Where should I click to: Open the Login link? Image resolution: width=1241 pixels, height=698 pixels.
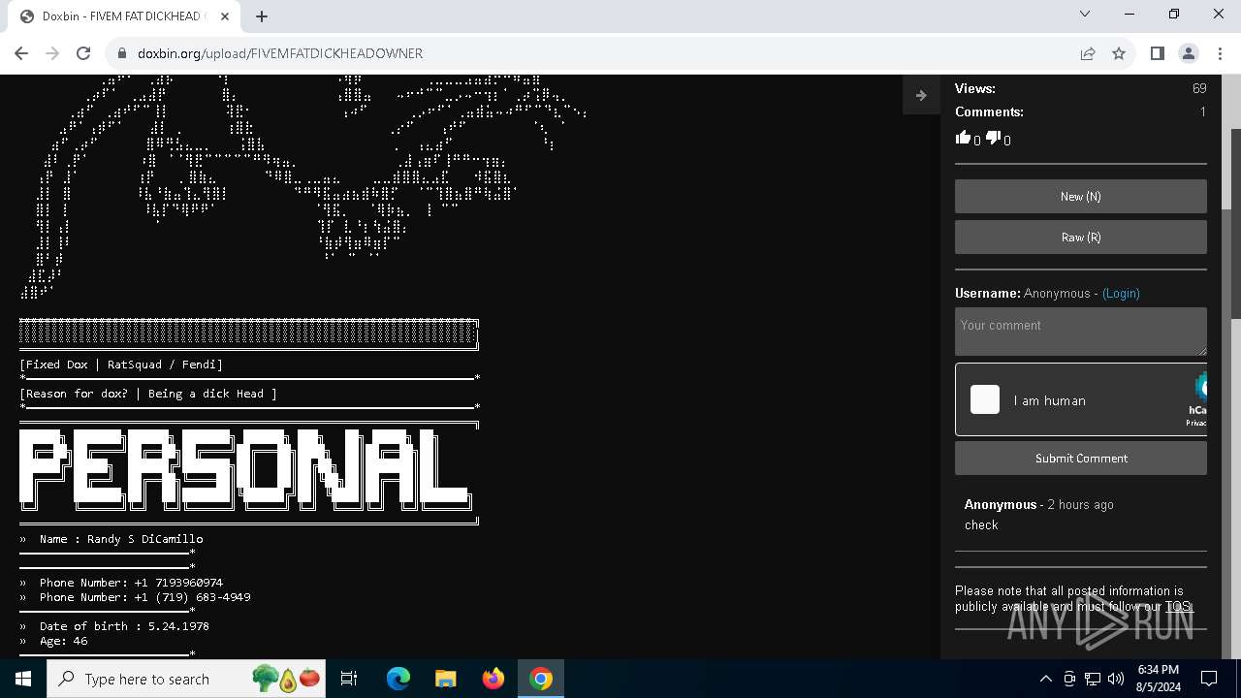[1121, 293]
